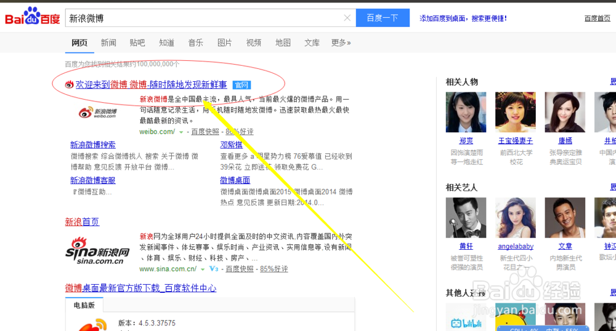616x331 pixels.
Task: Select the 电脑版 tab
Action: pyautogui.click(x=84, y=305)
